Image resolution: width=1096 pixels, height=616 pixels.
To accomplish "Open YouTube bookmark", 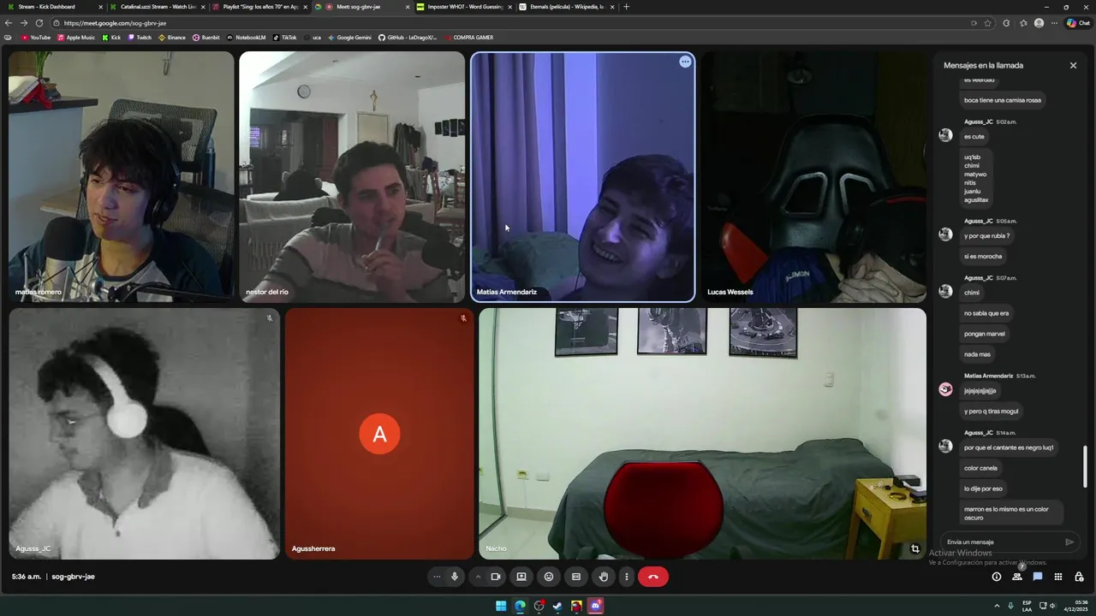I will [x=36, y=38].
